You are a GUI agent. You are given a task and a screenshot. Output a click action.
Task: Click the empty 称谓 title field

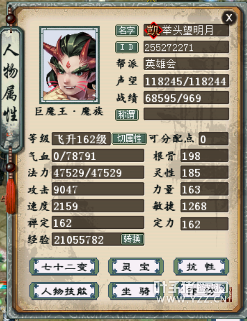click(186, 114)
